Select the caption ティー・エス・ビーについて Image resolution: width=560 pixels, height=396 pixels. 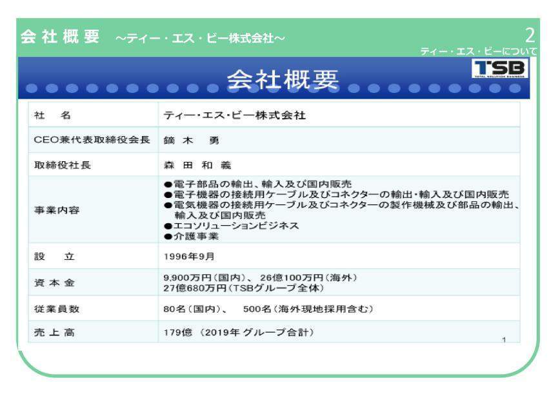[479, 52]
